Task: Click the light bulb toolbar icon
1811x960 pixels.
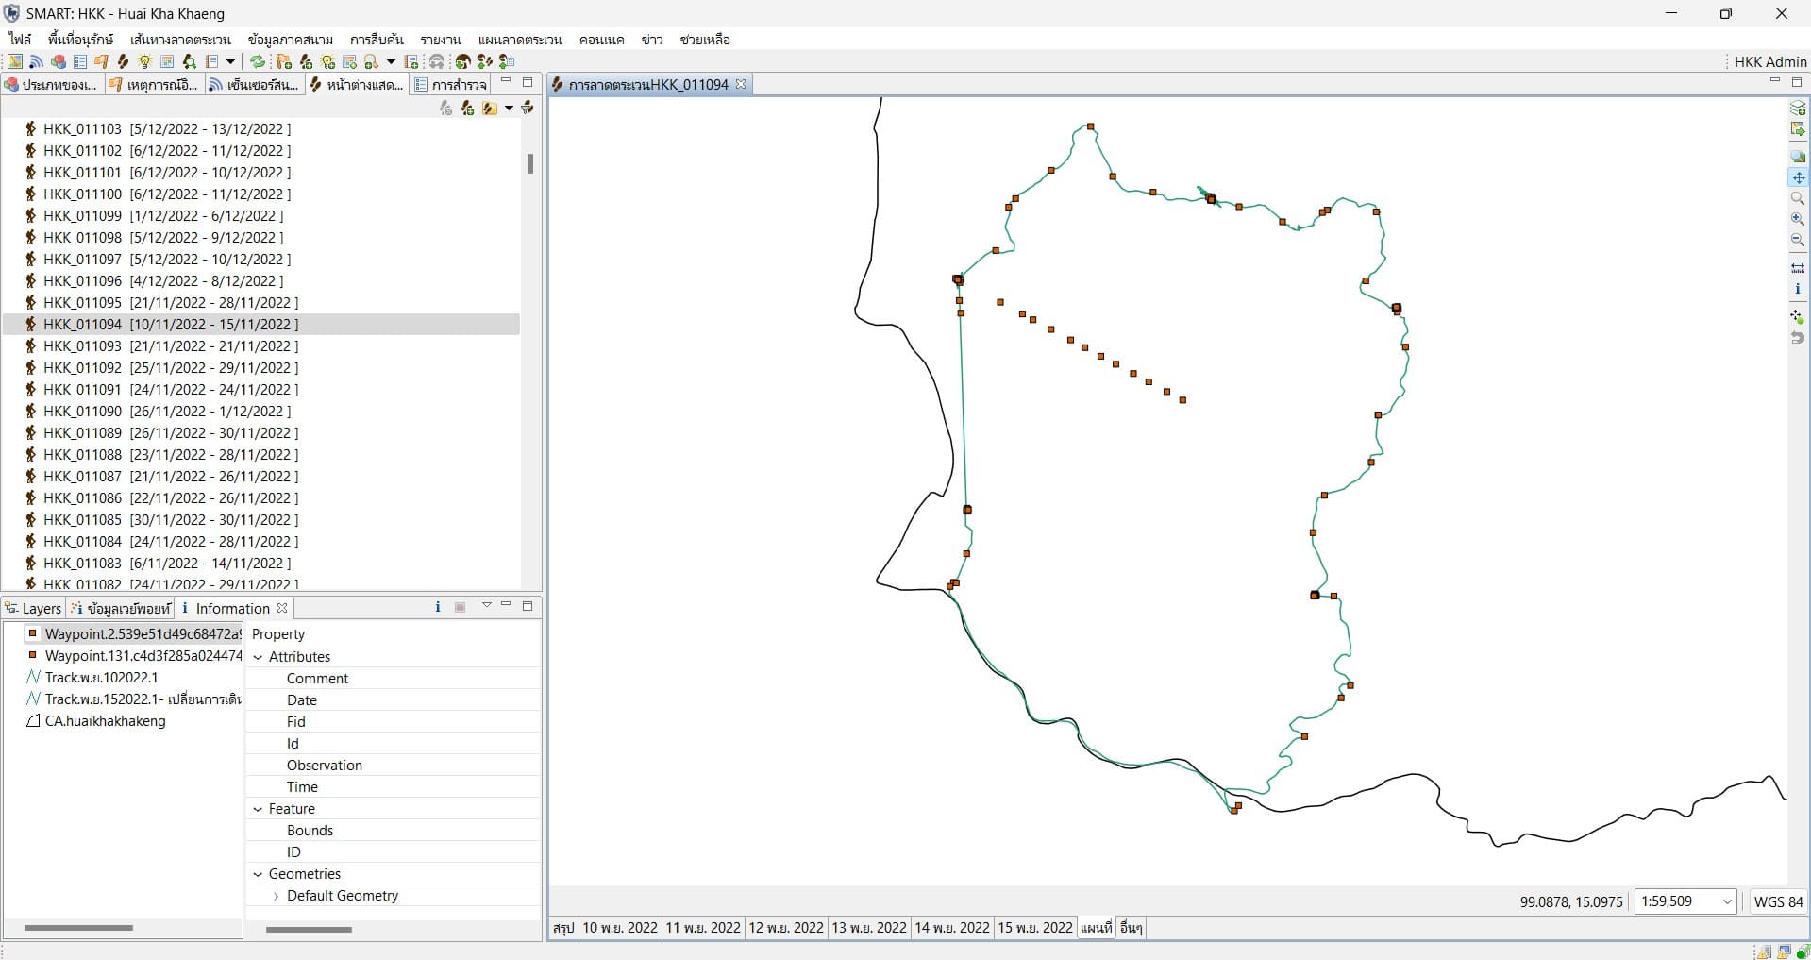Action: click(x=144, y=62)
